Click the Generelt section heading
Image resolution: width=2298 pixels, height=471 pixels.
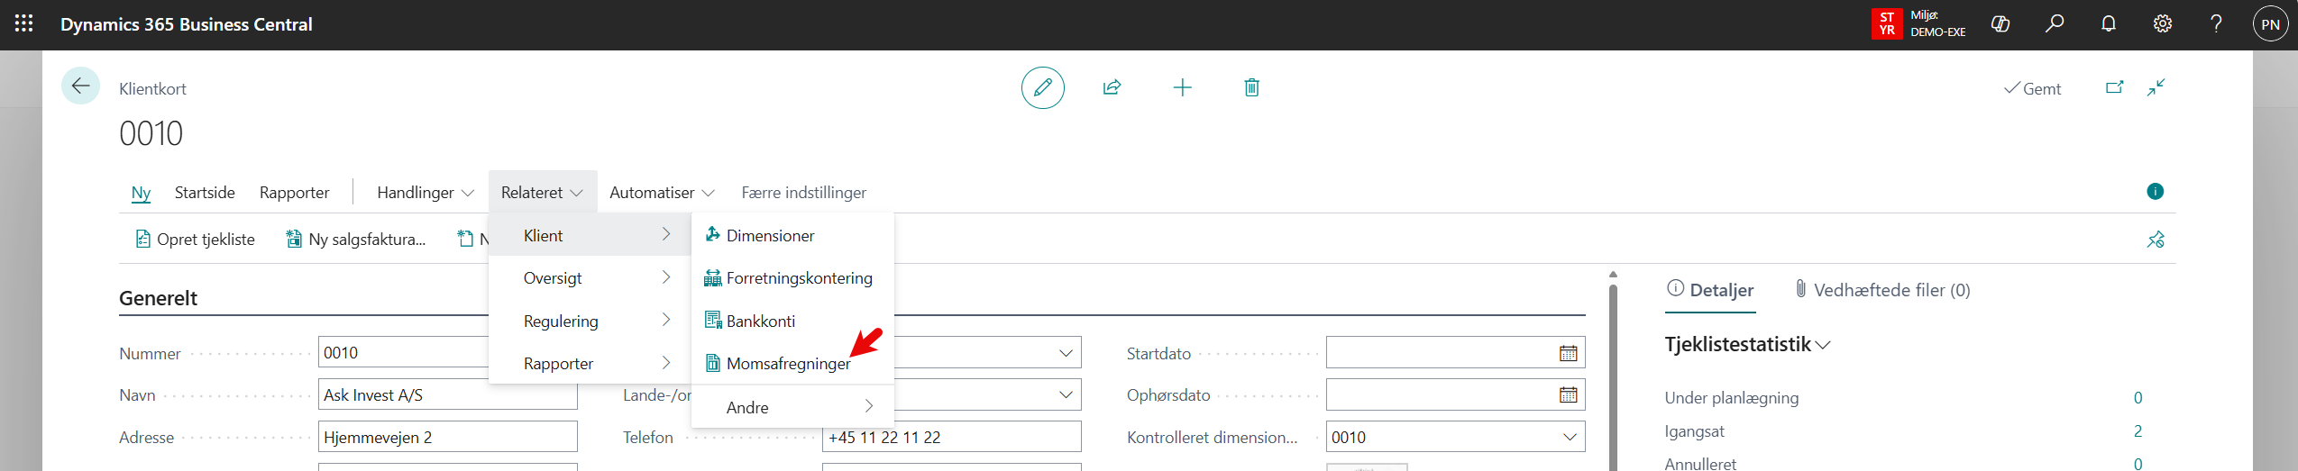159,298
